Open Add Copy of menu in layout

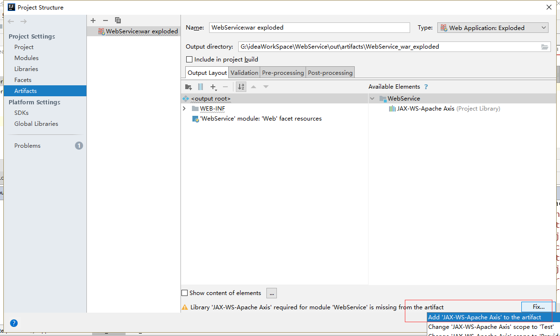click(213, 87)
